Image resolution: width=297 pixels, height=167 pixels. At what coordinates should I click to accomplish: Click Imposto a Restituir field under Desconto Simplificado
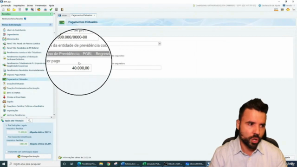17,144
